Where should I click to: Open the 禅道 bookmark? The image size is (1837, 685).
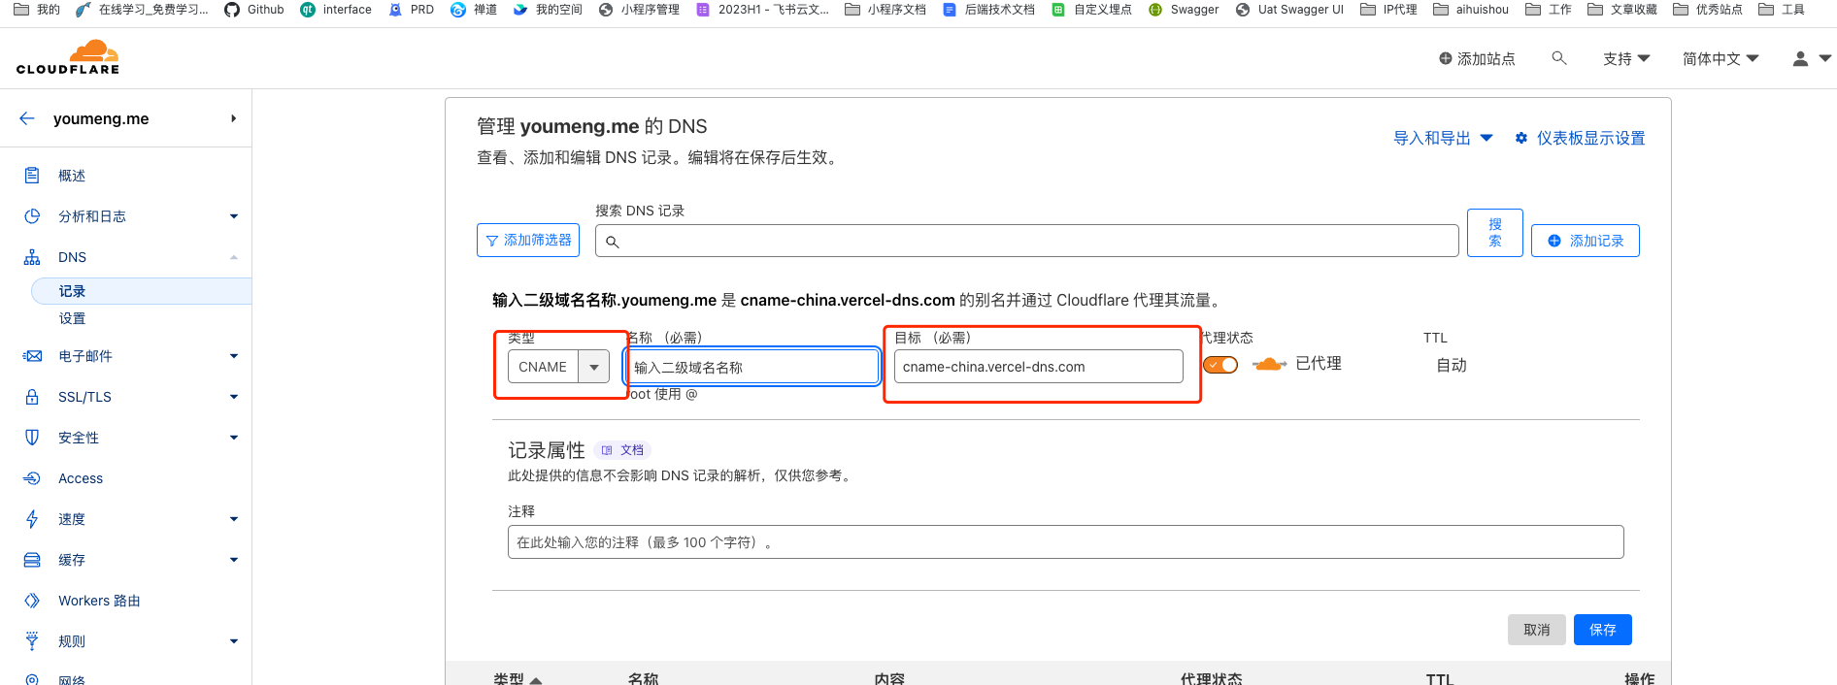(474, 10)
